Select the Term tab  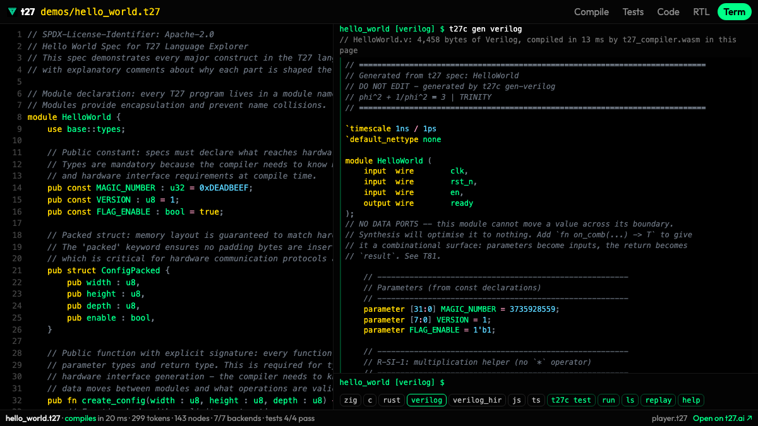pyautogui.click(x=735, y=12)
